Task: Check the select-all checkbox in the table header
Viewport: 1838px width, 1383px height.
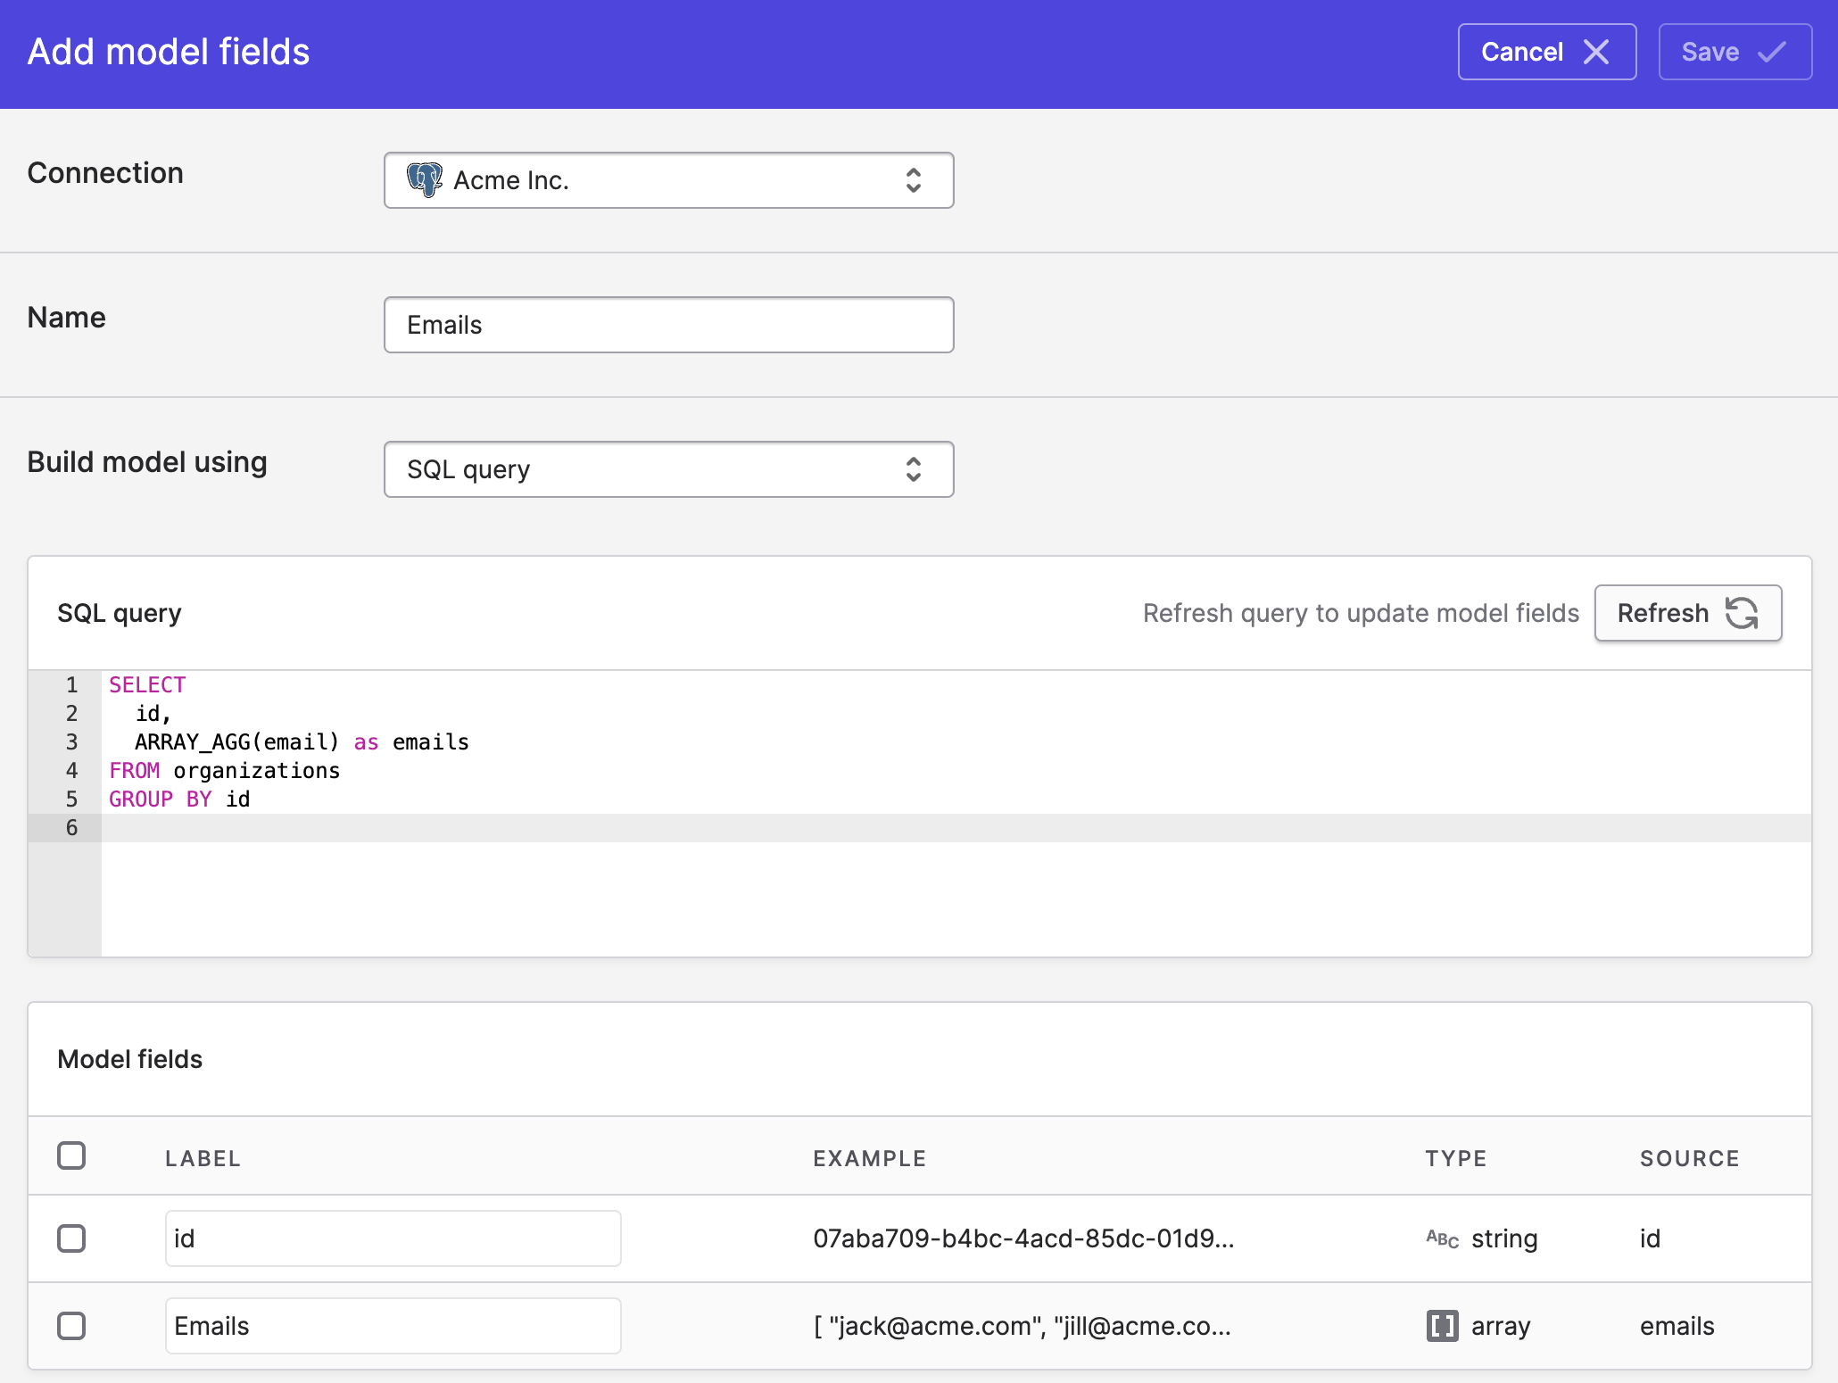Action: pyautogui.click(x=71, y=1155)
